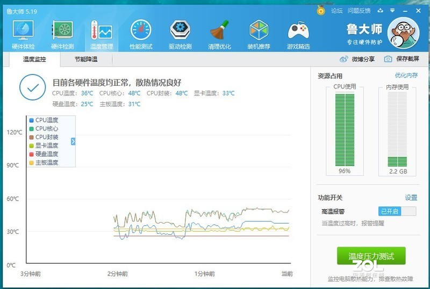Click 微博分享 share text
Image resolution: width=430 pixels, height=289 pixels.
click(363, 59)
